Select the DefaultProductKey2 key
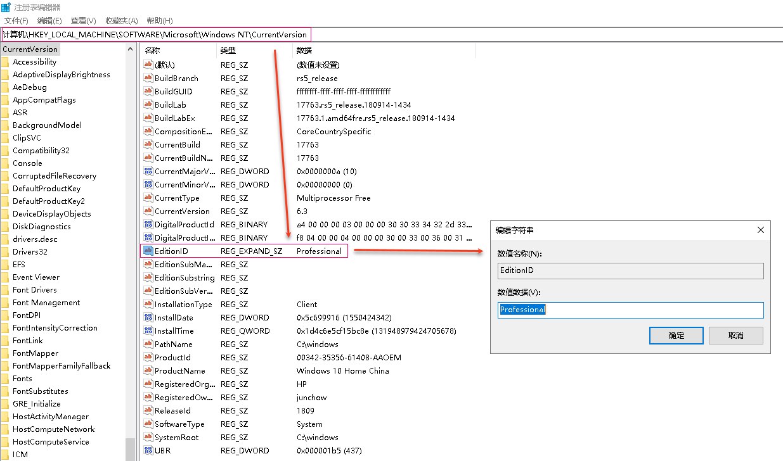Viewport: 783px width, 461px height. [x=49, y=201]
